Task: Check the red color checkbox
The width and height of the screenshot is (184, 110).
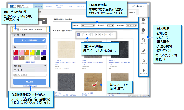Action: click(x=15, y=51)
